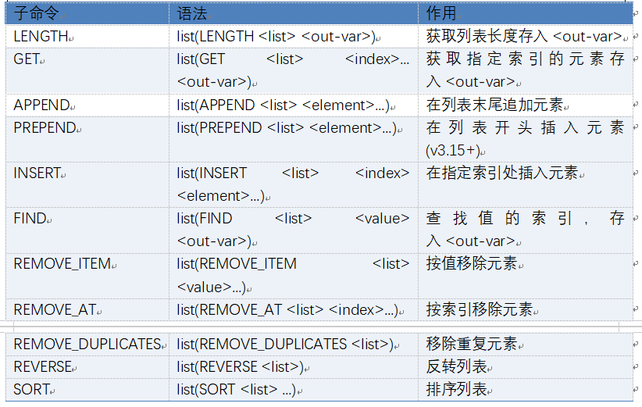Select the GET subcommand cell
Viewport: 642px width, 407px height.
tap(87, 71)
